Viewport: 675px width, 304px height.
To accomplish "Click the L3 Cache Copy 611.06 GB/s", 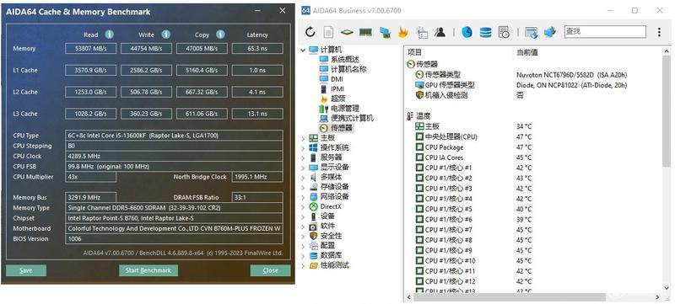I will tap(202, 114).
